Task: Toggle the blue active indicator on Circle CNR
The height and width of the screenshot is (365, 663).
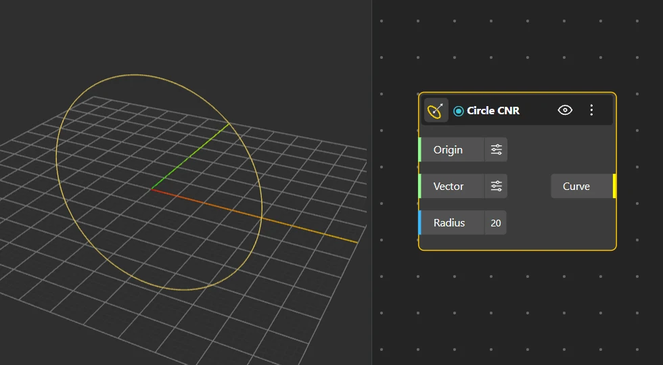Action: pos(459,111)
